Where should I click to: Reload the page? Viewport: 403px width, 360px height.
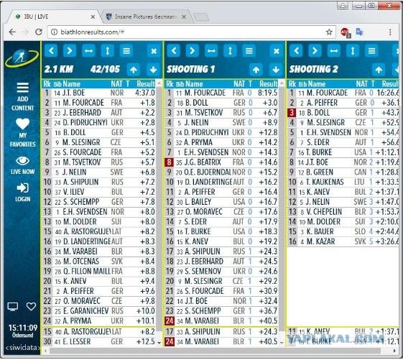coord(39,32)
